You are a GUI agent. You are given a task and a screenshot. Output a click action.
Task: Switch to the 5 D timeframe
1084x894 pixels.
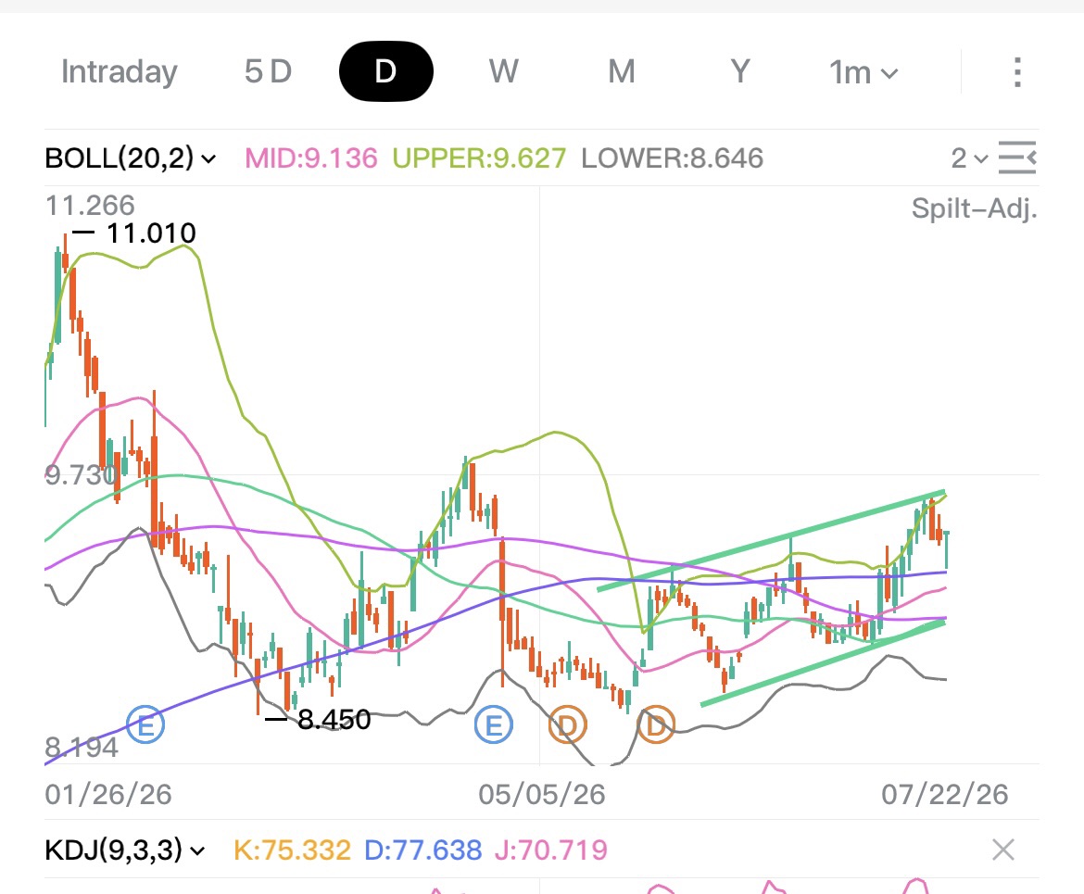click(269, 72)
